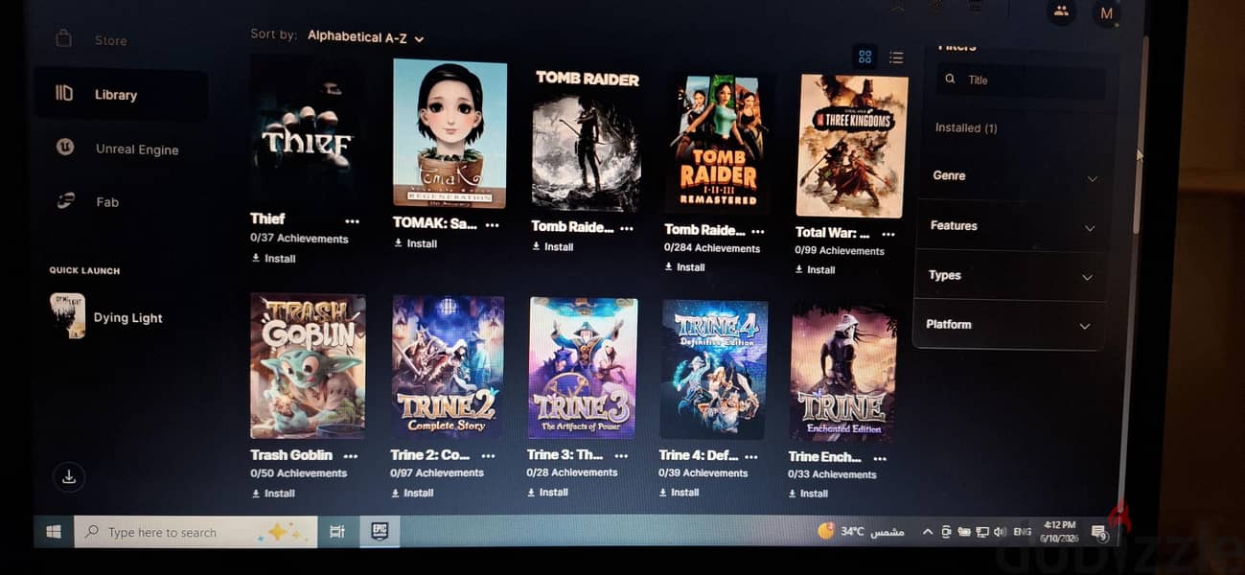The image size is (1245, 575).
Task: Install TOMAK: Save the Earth
Action: pyautogui.click(x=416, y=243)
